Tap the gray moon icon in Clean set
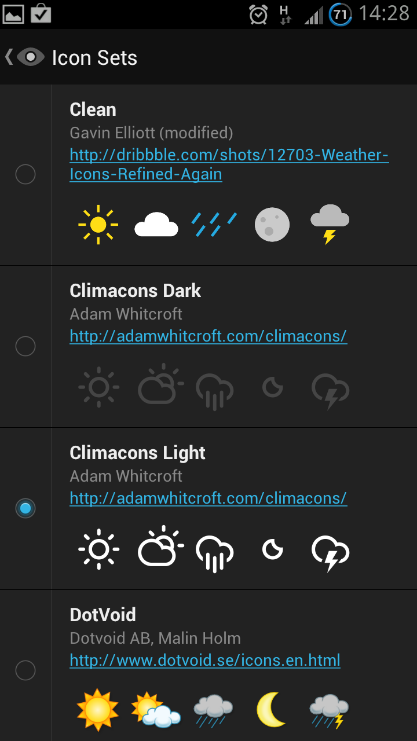The width and height of the screenshot is (417, 741). point(272,225)
